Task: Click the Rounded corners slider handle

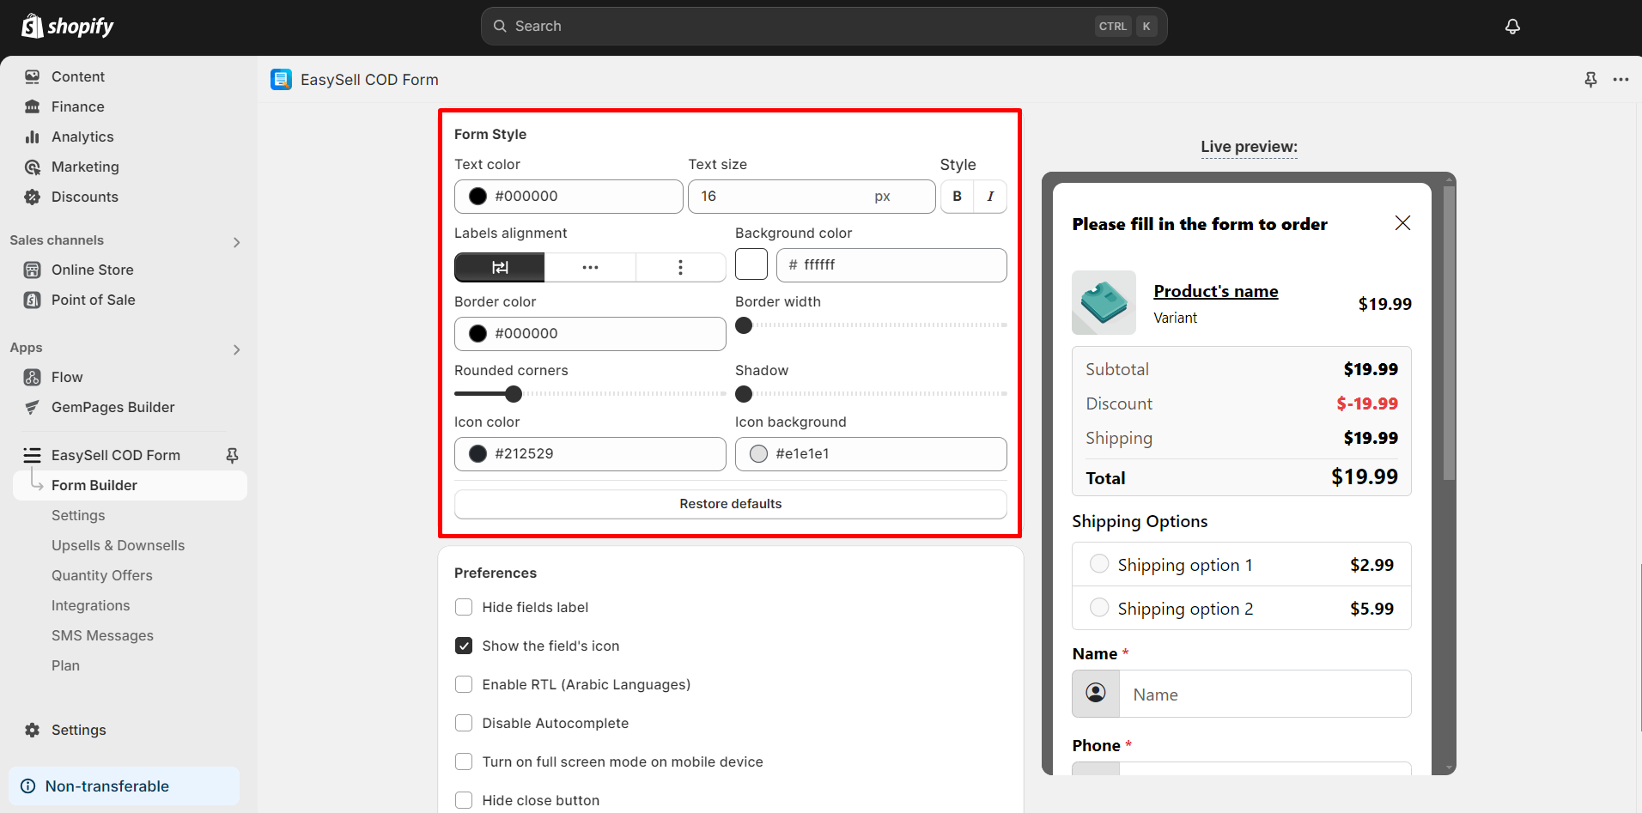Action: click(x=514, y=394)
